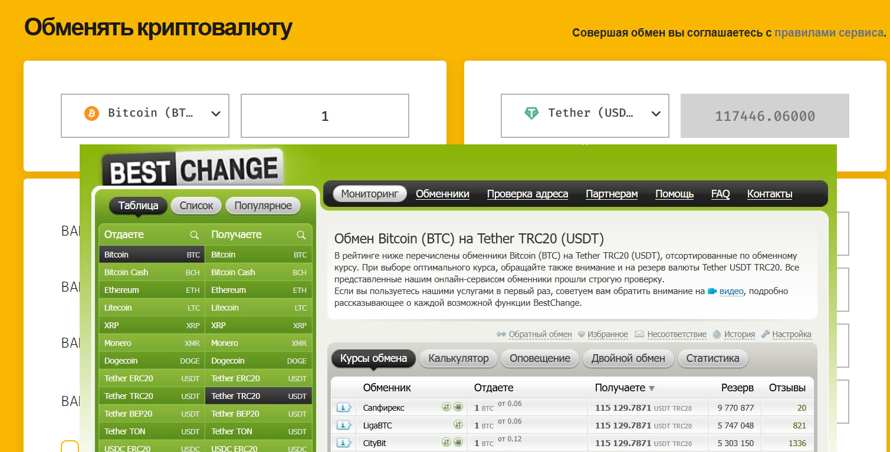Click floating-rate arrows icon in Сапфирекс row
Image resolution: width=890 pixels, height=452 pixels.
point(446,407)
